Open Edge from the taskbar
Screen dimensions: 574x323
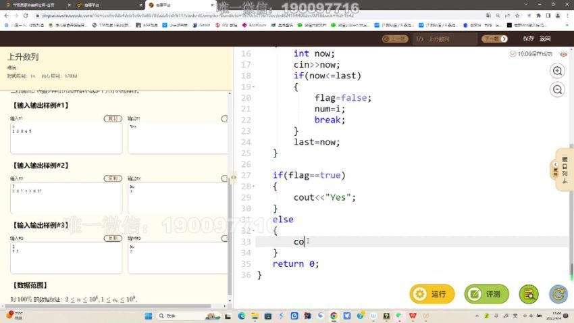(x=242, y=316)
